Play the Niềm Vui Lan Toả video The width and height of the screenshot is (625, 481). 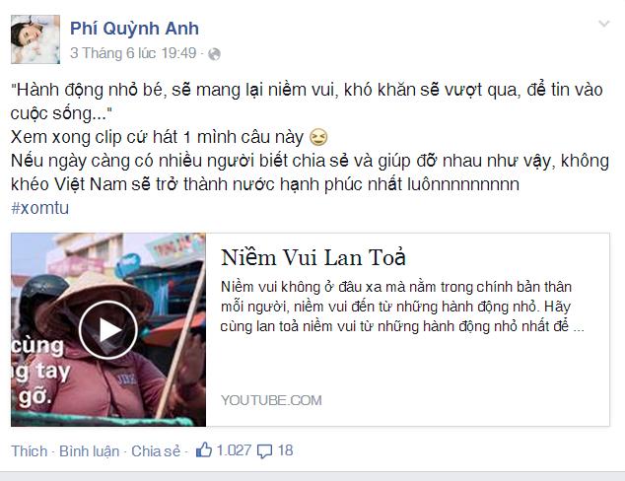[x=108, y=330]
